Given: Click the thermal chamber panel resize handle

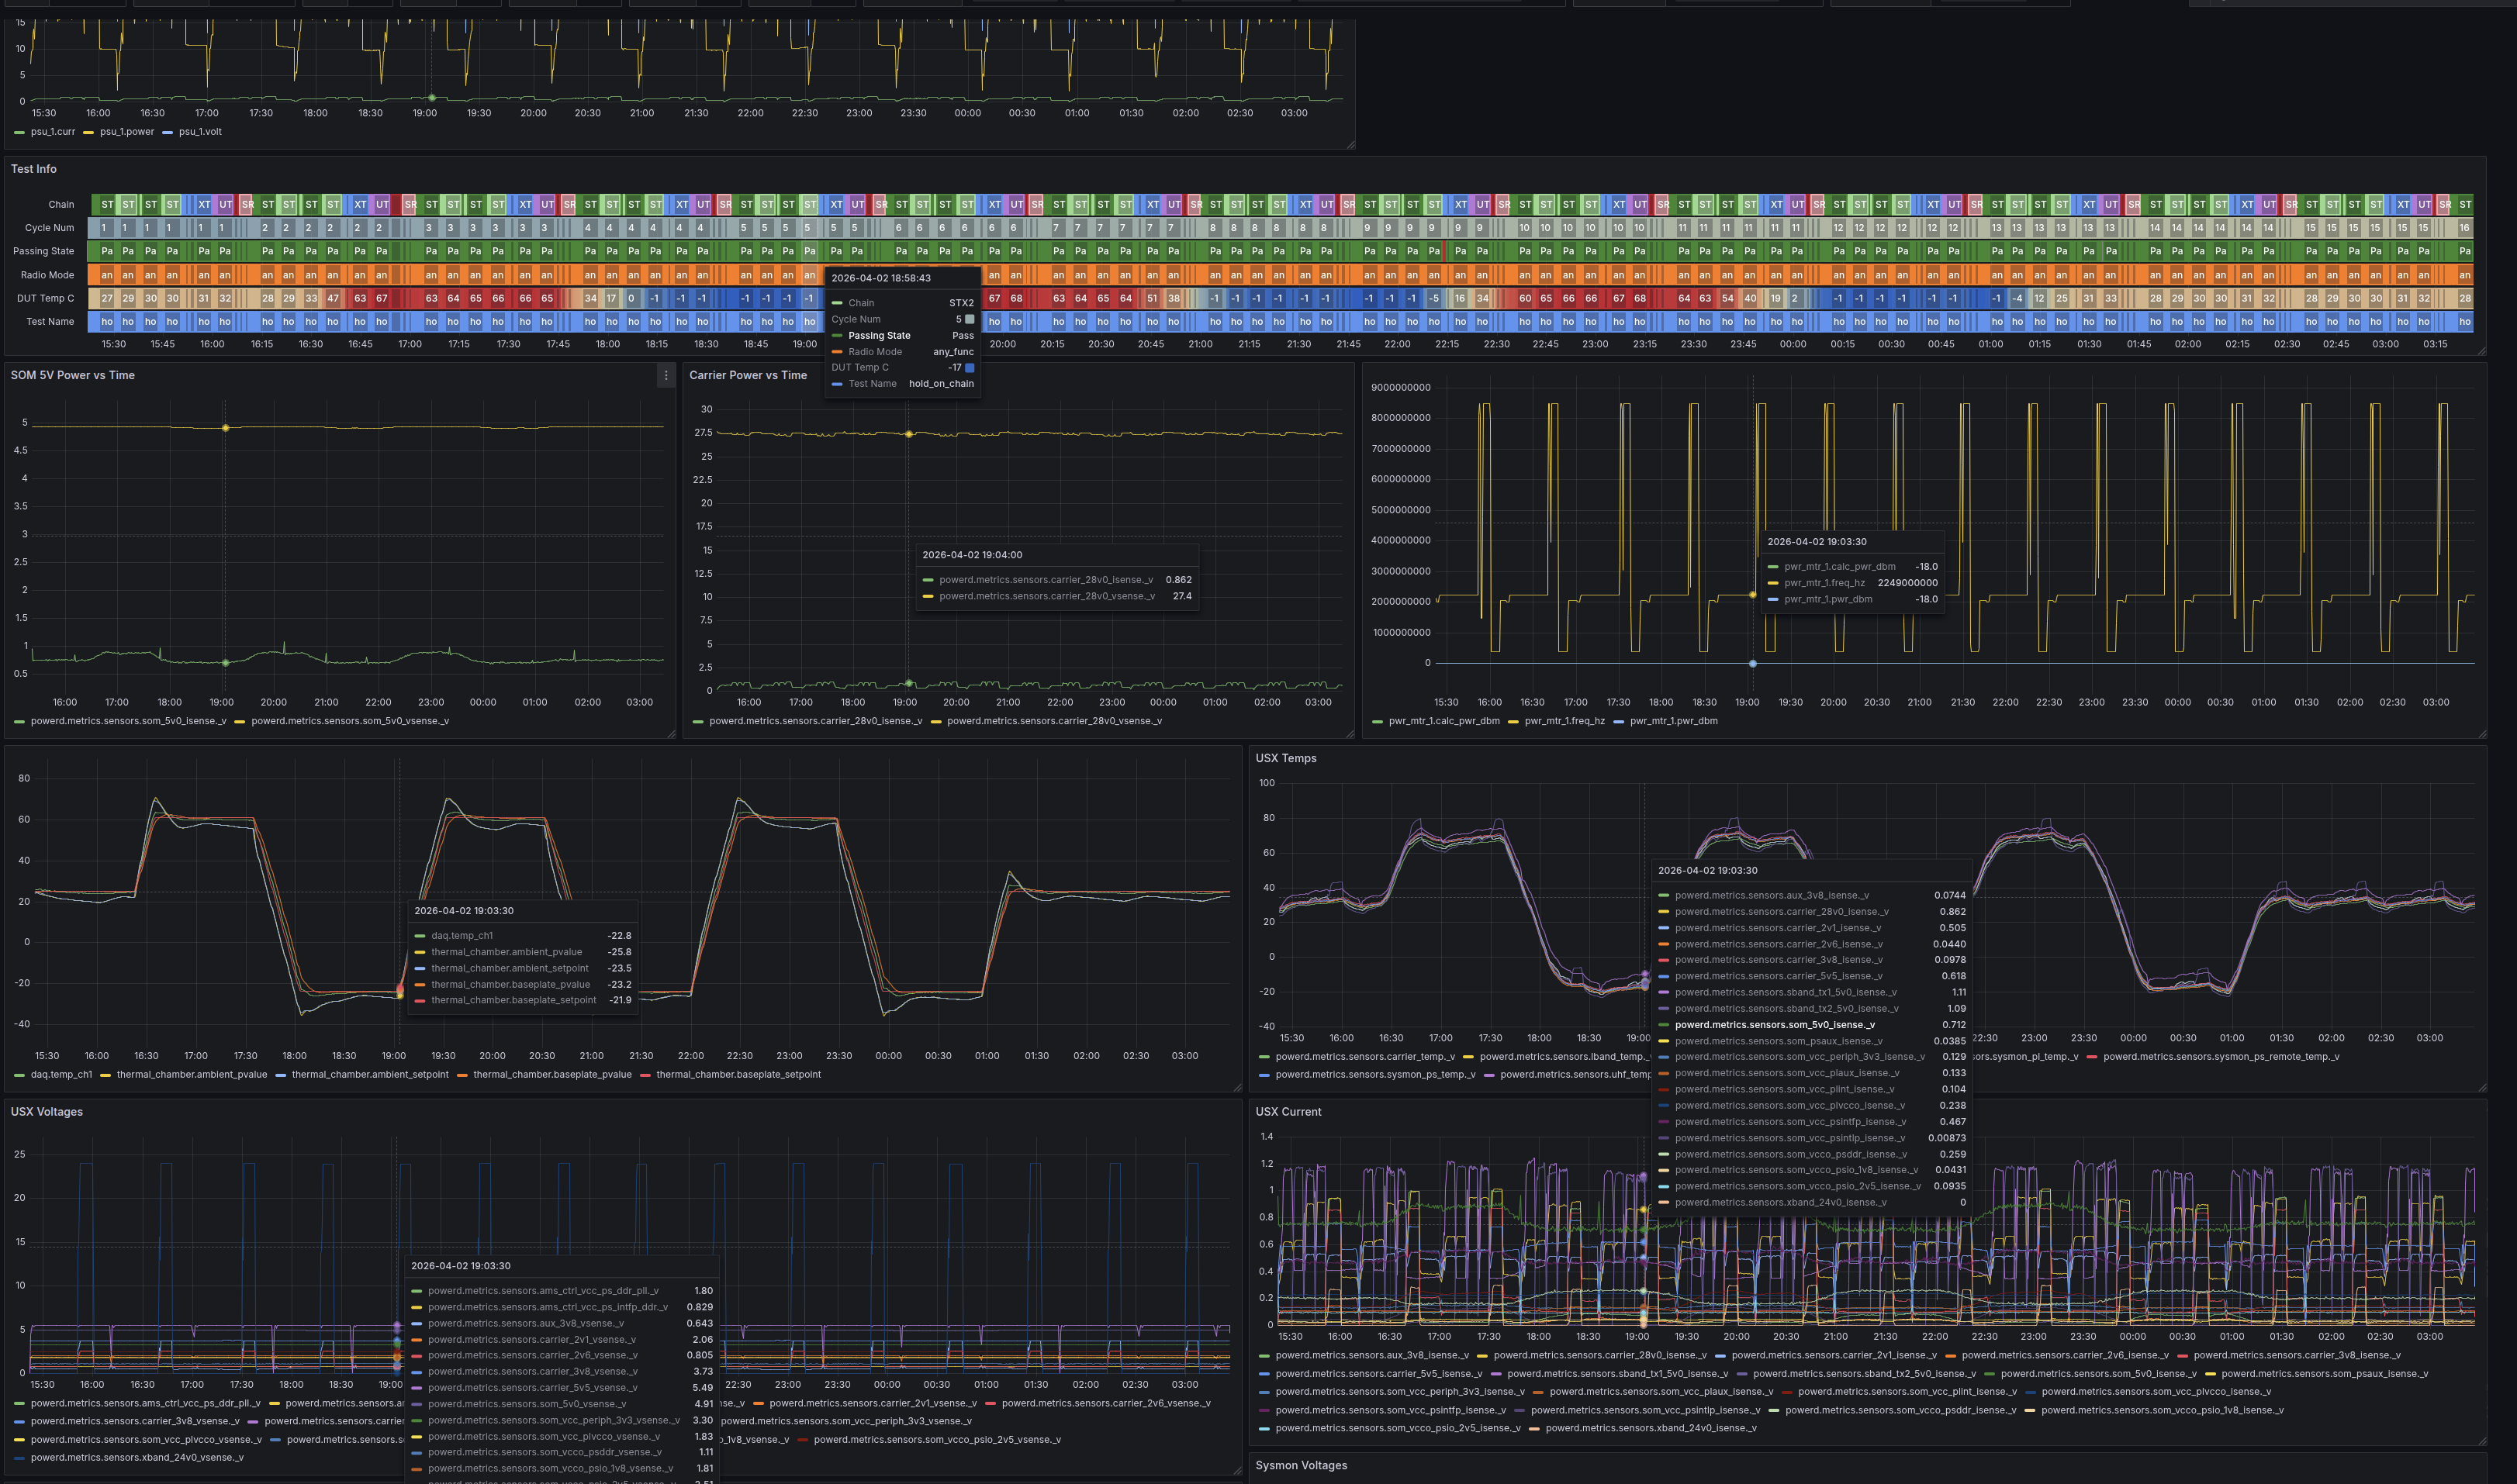Looking at the screenshot, I should pos(1237,1088).
